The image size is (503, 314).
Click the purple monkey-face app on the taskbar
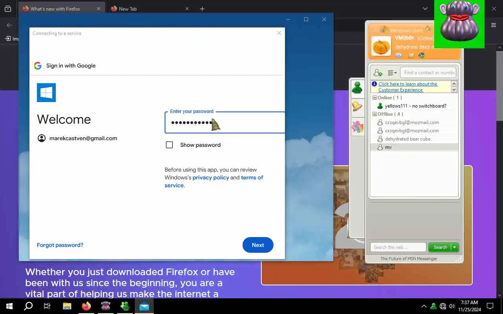105,306
